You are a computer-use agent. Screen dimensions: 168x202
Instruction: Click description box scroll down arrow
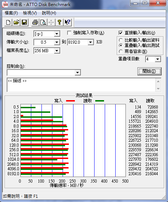pos(158,88)
